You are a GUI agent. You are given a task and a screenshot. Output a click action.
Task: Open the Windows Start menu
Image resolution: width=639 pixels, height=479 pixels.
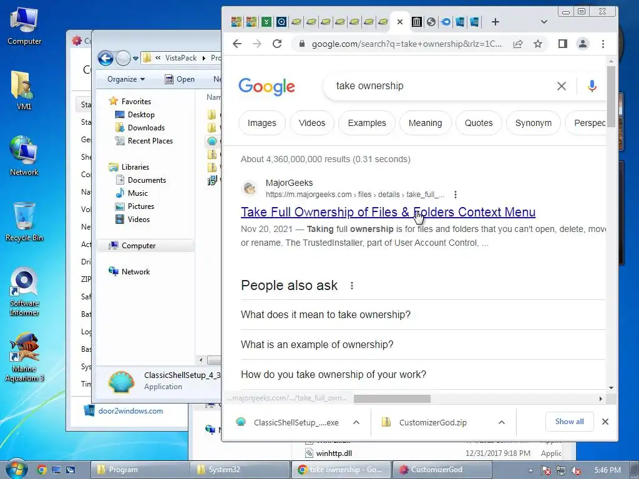point(16,469)
